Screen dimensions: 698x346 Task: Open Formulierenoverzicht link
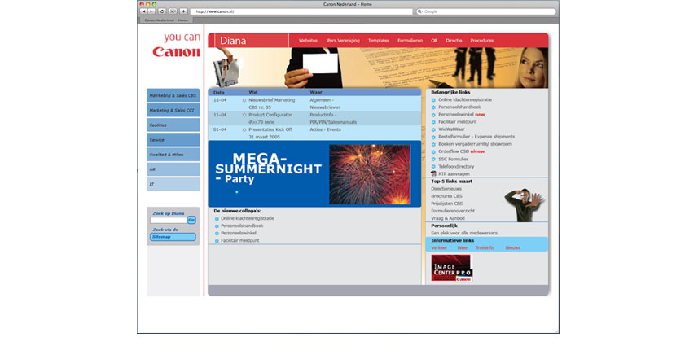click(x=453, y=211)
